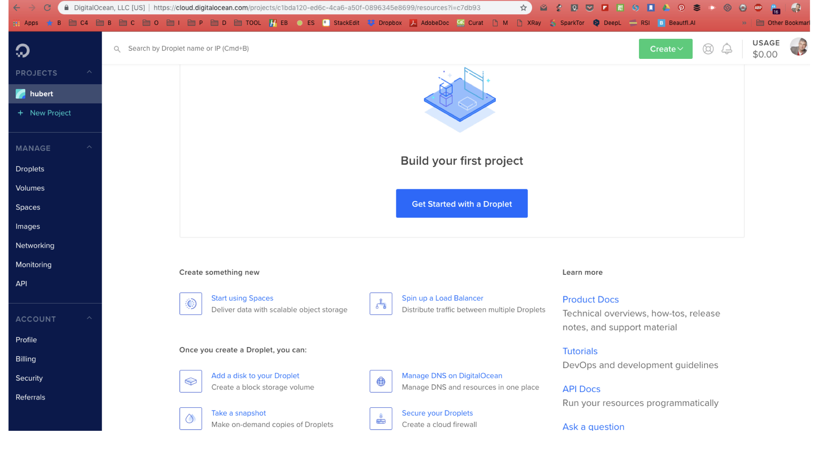The image size is (838, 471).
Task: Collapse the MANAGE sidebar section
Action: click(89, 147)
